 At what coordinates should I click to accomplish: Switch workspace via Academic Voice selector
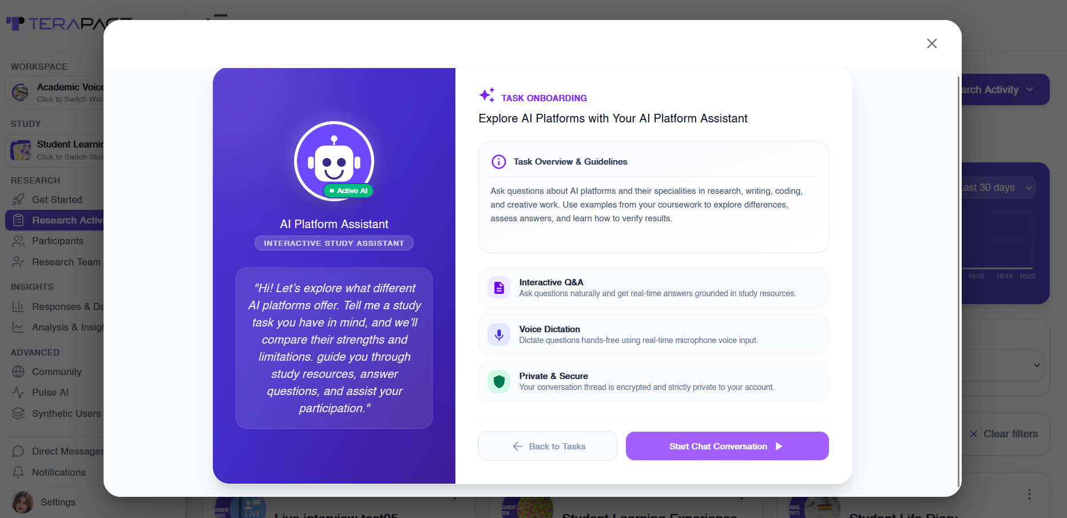[55, 92]
